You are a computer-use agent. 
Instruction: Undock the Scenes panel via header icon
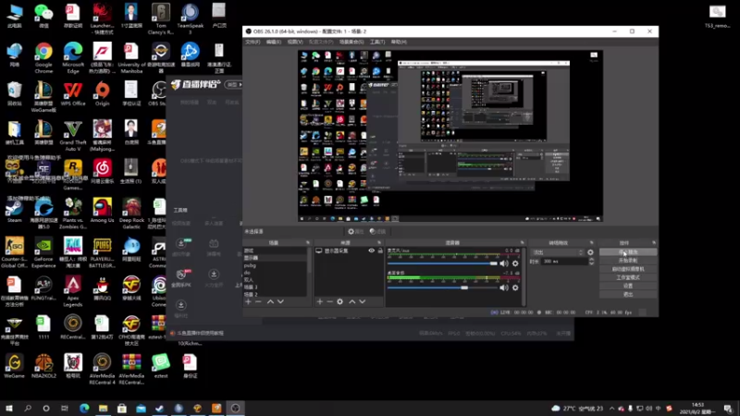308,243
